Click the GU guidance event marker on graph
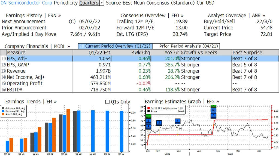 [214, 111]
